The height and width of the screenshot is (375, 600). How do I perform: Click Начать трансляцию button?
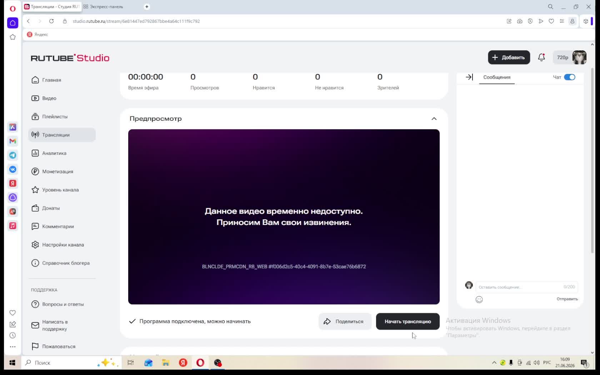click(408, 321)
